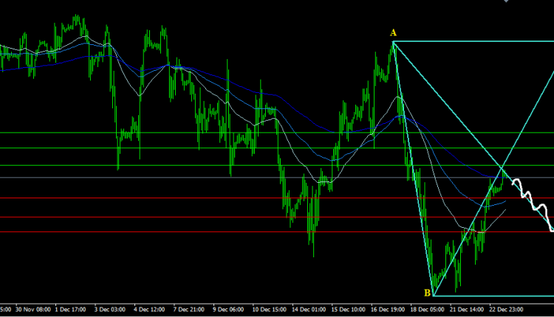Click the yellow point B label
Image resolution: width=554 pixels, height=317 pixels.
point(428,292)
